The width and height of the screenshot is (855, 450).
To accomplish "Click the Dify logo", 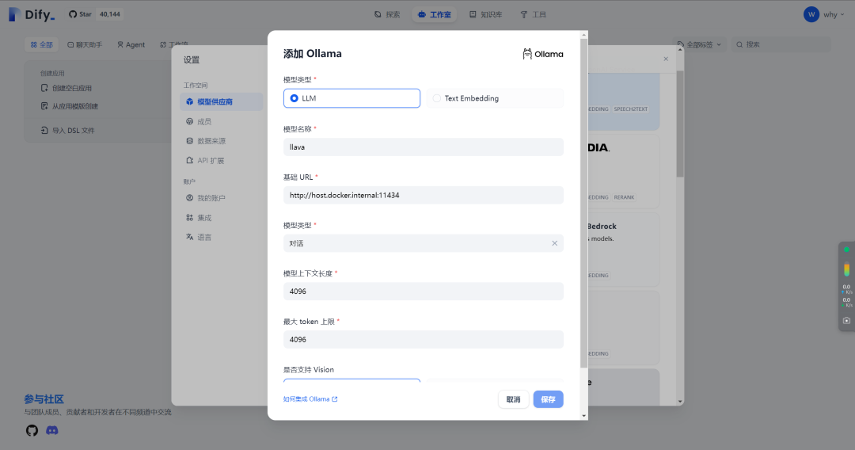I will [x=32, y=15].
